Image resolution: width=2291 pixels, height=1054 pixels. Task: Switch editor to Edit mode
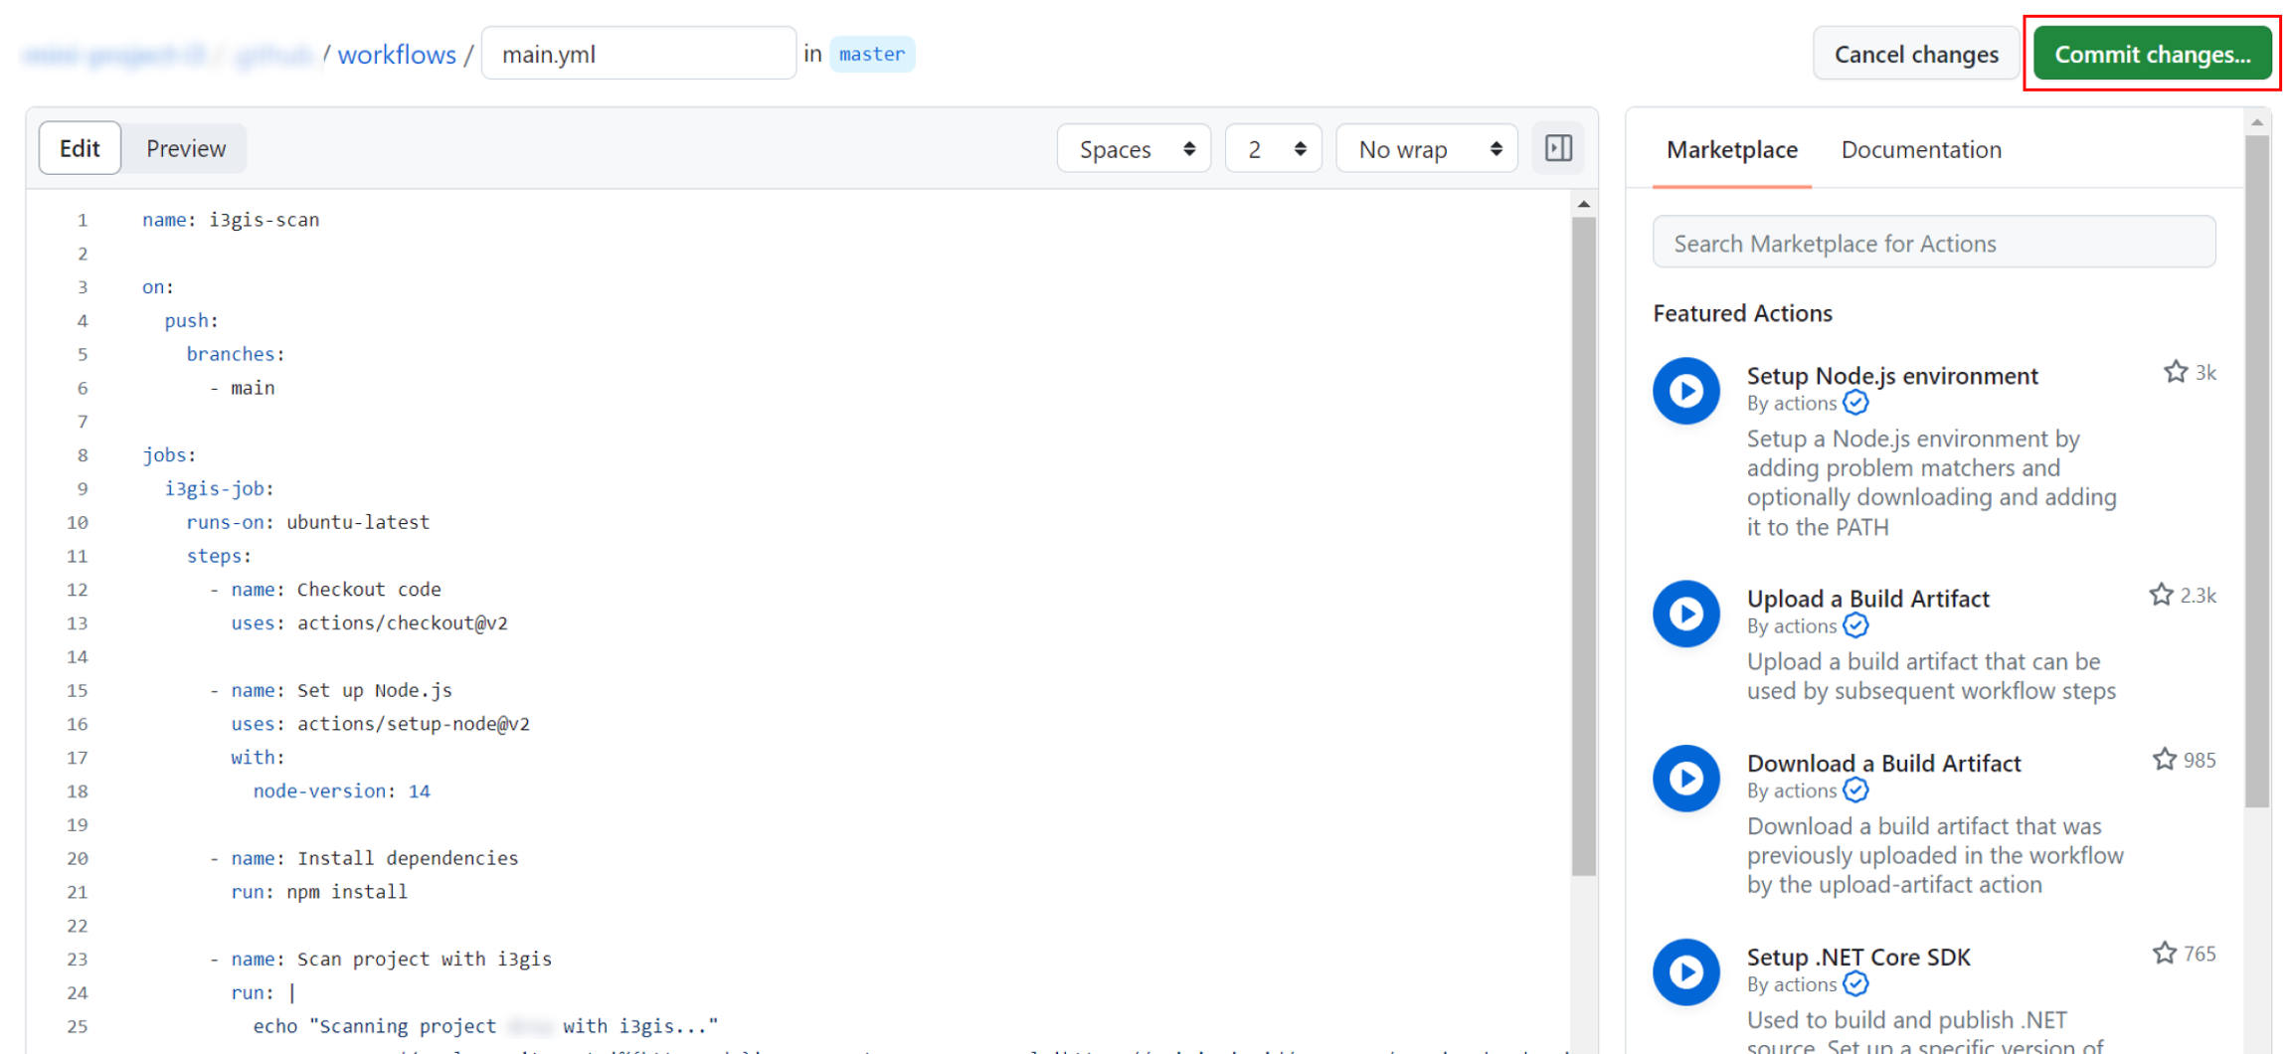80,149
